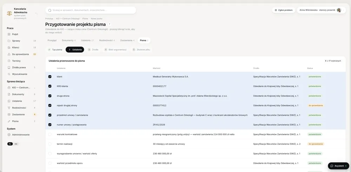351x172 pixels.
Task: Click the scales logo of Kancelaria Adwokacka
Action: [x=9, y=13]
